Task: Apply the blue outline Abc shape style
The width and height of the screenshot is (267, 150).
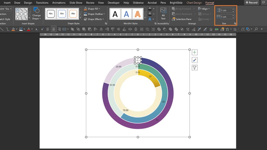Action: click(x=62, y=14)
